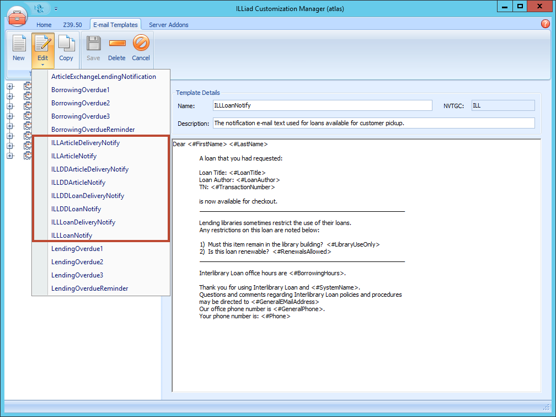Choose BorrowingOverdueReminder in the template list
Image resolution: width=556 pixels, height=417 pixels.
tap(93, 130)
